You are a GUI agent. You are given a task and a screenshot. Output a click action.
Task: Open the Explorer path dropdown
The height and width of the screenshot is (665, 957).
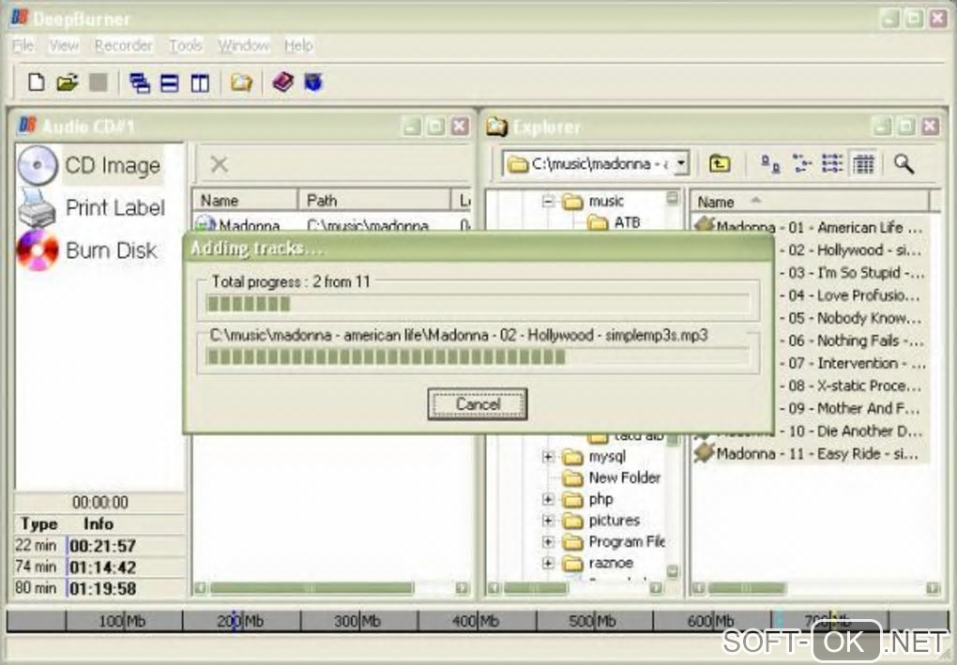click(681, 163)
